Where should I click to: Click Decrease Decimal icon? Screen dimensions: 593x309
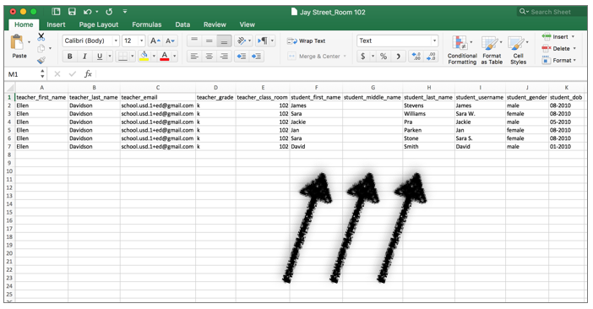[431, 57]
